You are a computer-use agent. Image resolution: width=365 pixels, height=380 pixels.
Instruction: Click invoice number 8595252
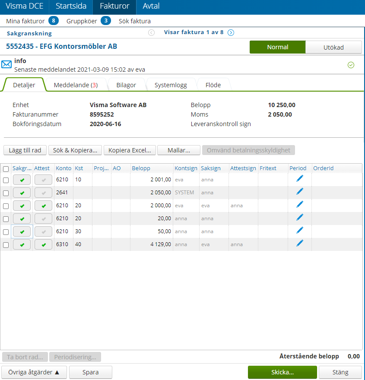tap(102, 114)
